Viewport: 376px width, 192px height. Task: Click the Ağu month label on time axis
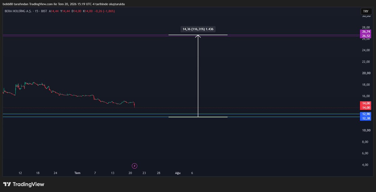point(178,173)
